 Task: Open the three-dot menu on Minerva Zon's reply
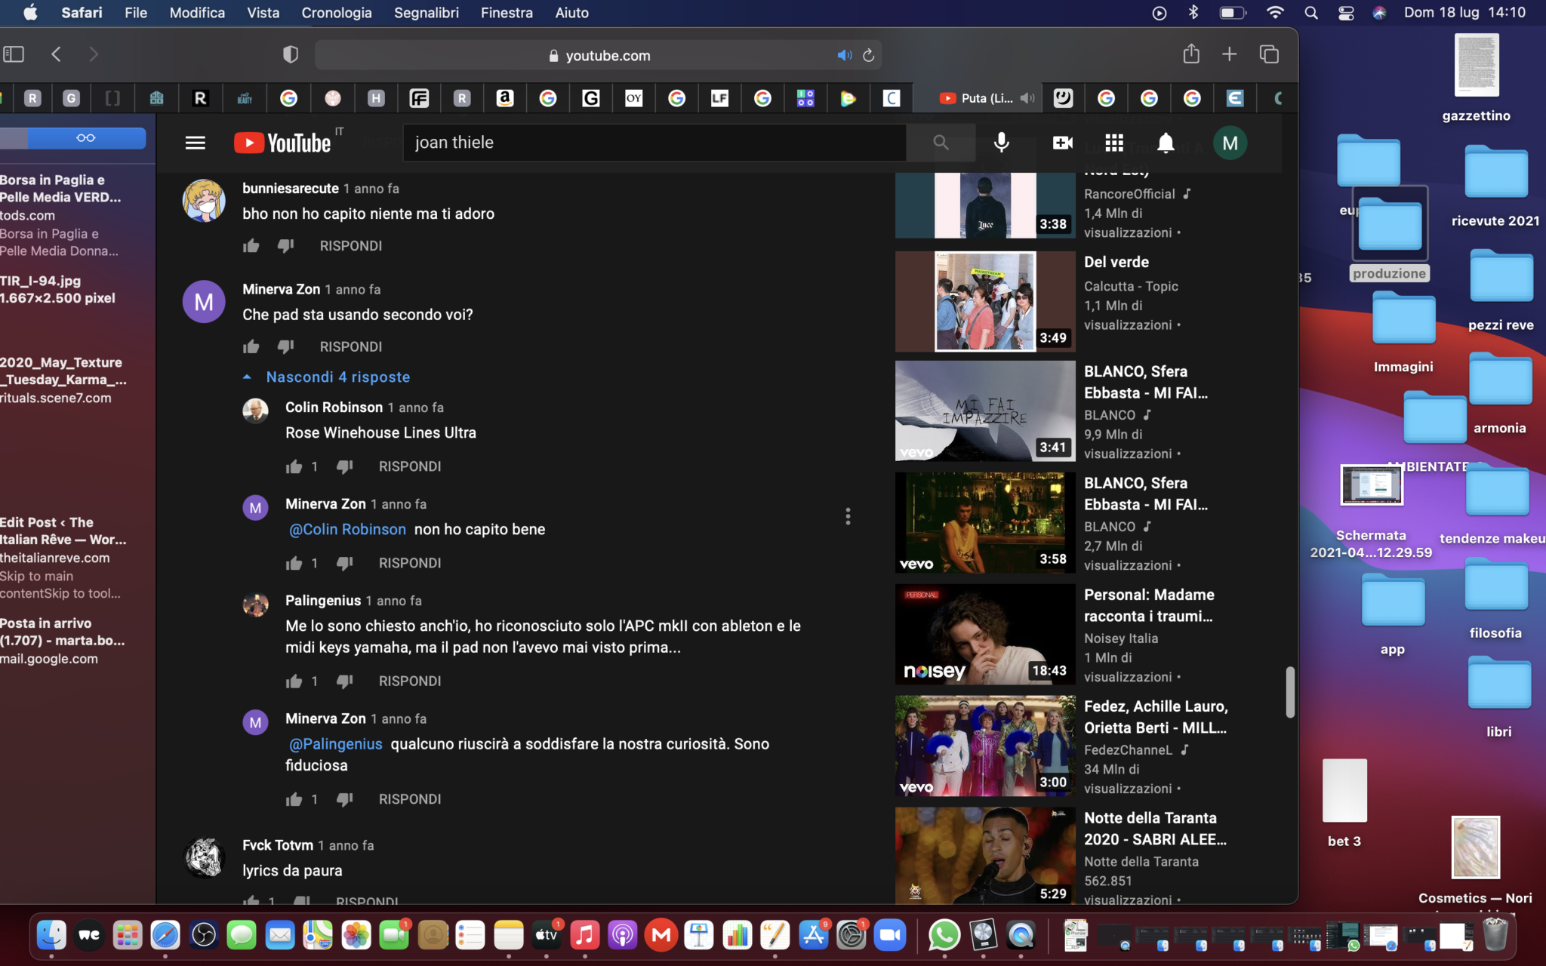(848, 516)
